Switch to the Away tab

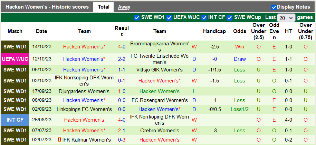click(124, 7)
